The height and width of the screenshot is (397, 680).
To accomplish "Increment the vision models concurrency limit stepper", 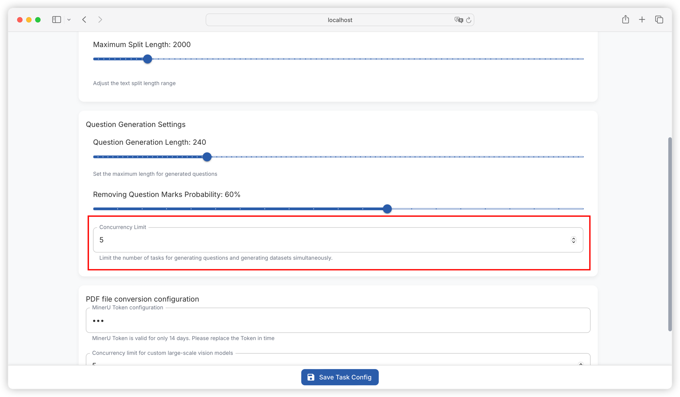I will 581,364.
